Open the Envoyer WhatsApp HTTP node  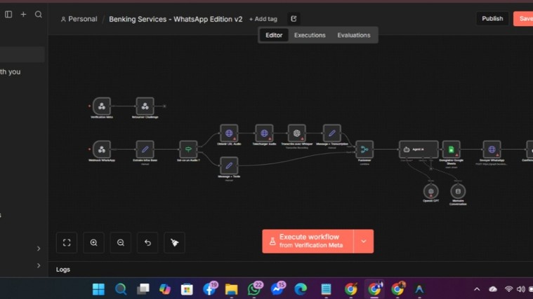(492, 149)
